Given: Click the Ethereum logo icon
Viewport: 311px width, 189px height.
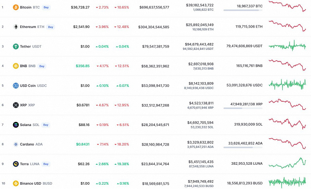Looking at the screenshot, I should click(x=16, y=27).
